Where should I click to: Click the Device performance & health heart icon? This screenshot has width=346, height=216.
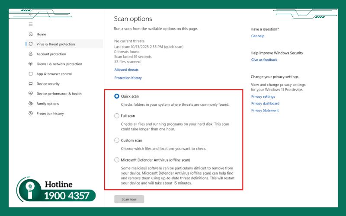[x=31, y=94]
